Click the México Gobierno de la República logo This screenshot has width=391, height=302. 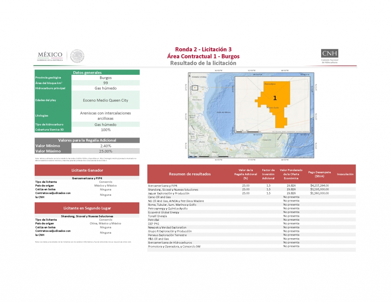point(50,56)
